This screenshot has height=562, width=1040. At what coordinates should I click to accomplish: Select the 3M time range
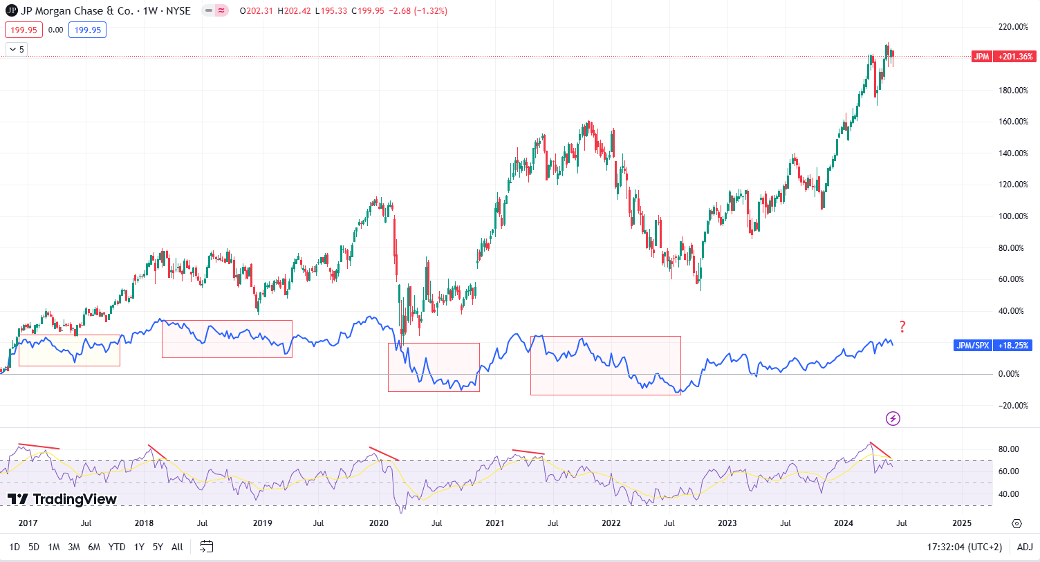click(74, 547)
